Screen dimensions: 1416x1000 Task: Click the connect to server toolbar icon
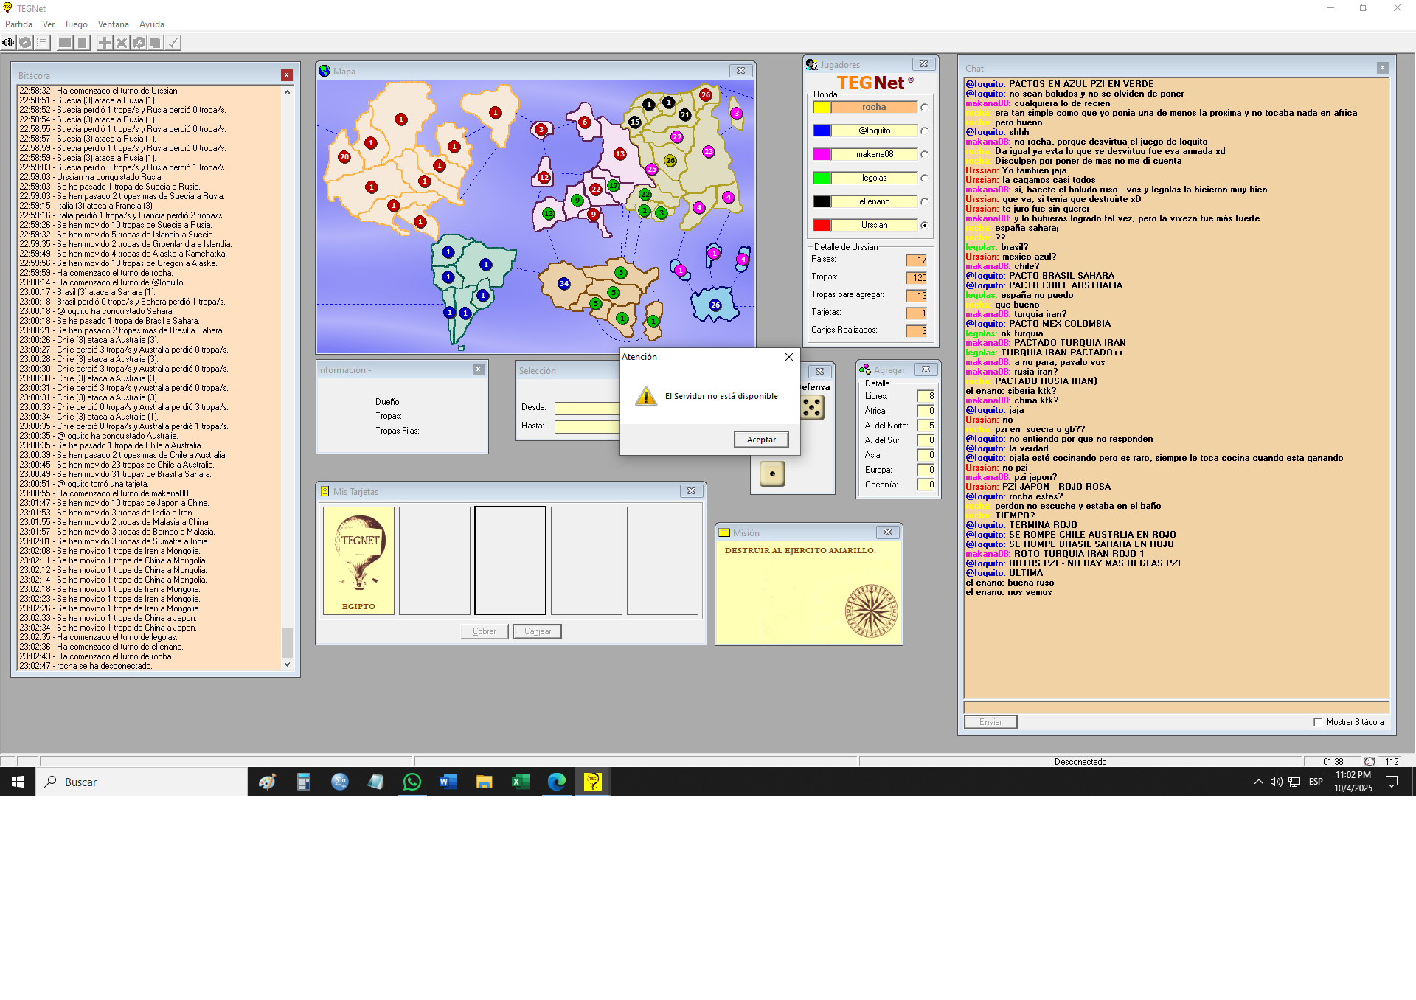pyautogui.click(x=8, y=43)
